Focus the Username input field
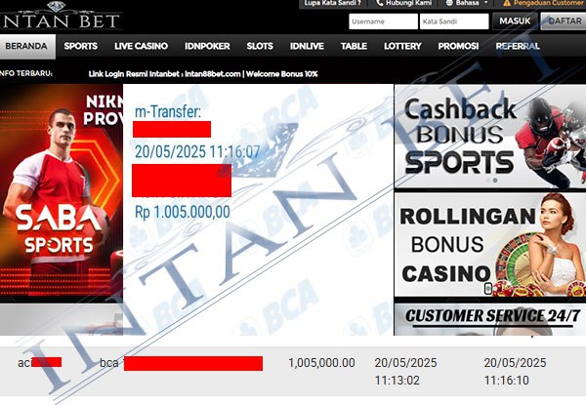Screen dimensions: 586x405 pos(384,21)
